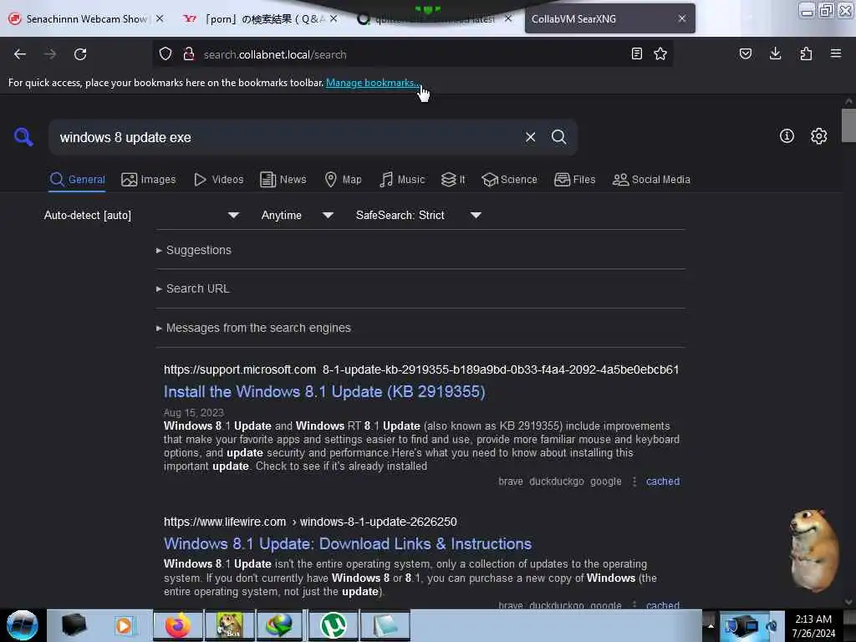Viewport: 856px width, 642px height.
Task: Switch to Images search category
Action: pyautogui.click(x=149, y=180)
